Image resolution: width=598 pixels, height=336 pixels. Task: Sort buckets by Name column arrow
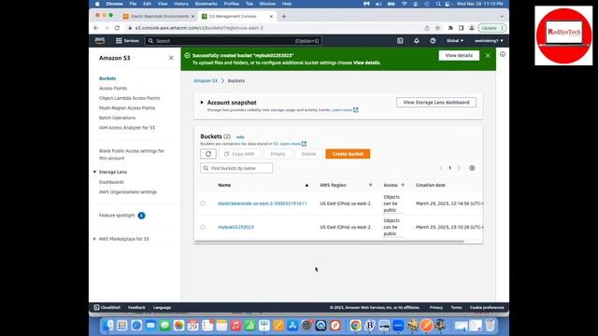tap(306, 185)
